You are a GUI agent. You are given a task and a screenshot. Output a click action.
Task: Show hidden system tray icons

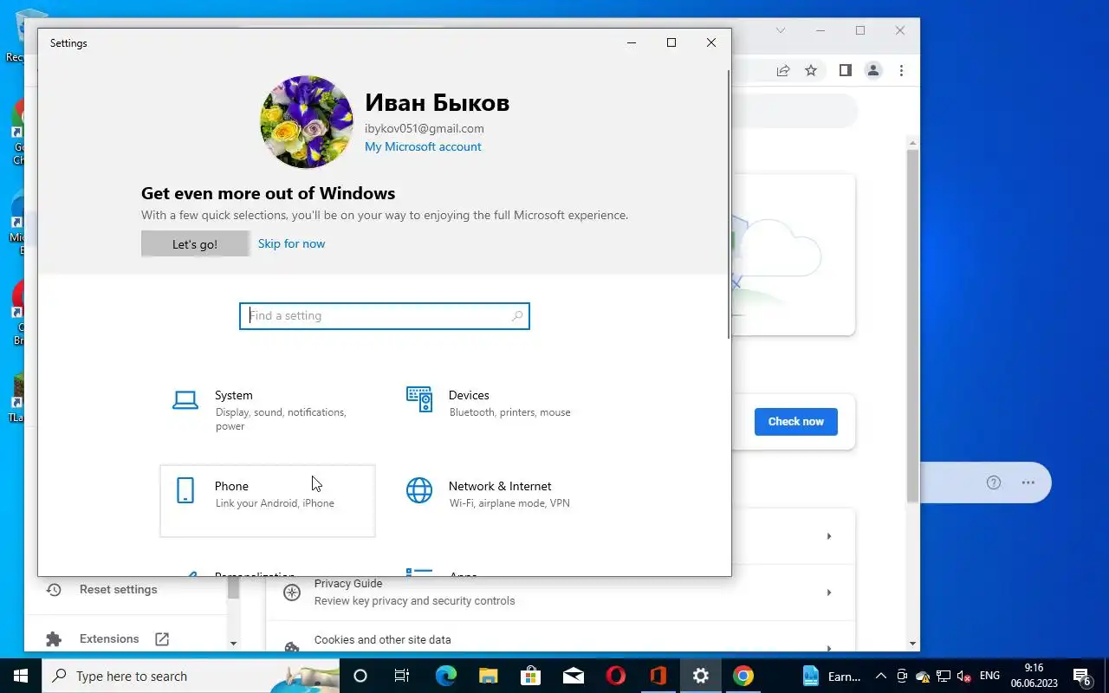click(881, 676)
